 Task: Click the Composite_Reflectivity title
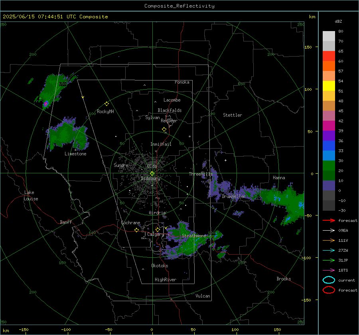click(179, 6)
